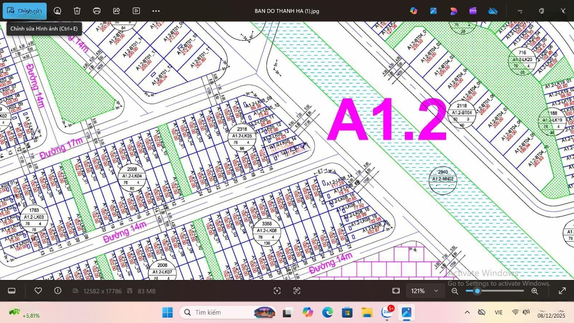Toggle the filmstrip view icon
Image resolution: width=574 pixels, height=323 pixels.
(x=12, y=291)
